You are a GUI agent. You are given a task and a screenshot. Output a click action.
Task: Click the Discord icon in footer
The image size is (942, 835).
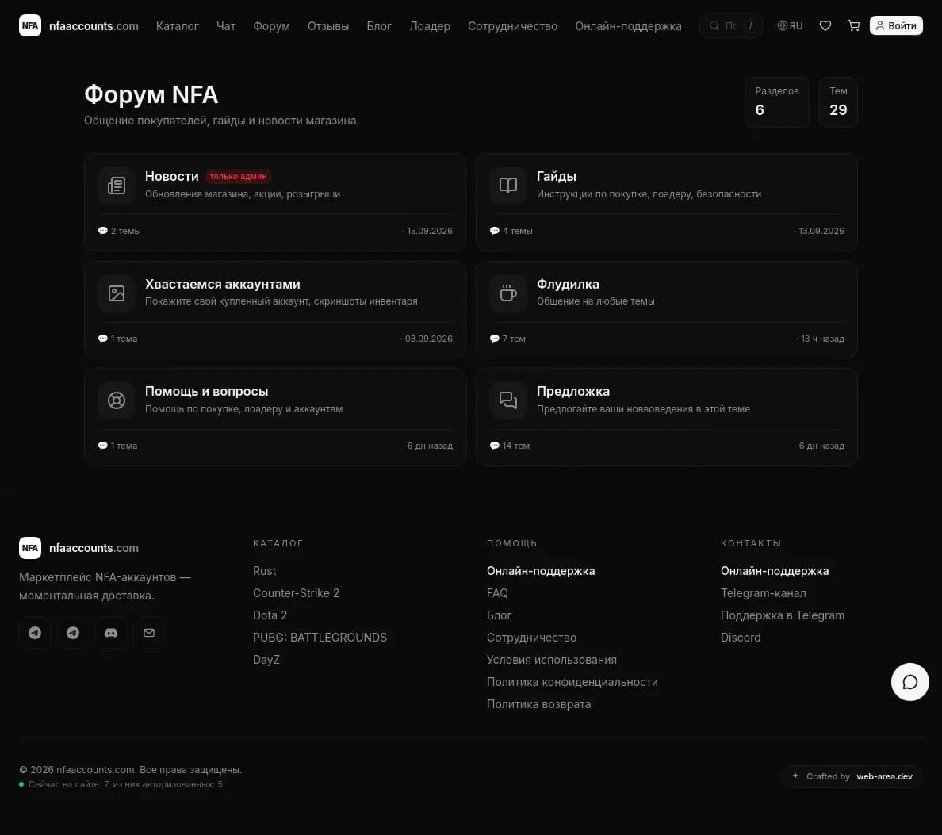click(111, 633)
